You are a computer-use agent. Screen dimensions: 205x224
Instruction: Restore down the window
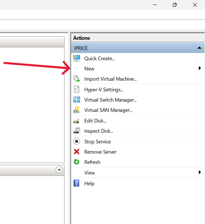coord(175,5)
